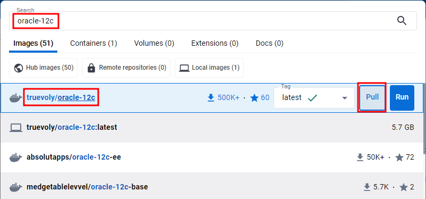Click the star icon showing 60
The image size is (426, 199).
coord(254,98)
